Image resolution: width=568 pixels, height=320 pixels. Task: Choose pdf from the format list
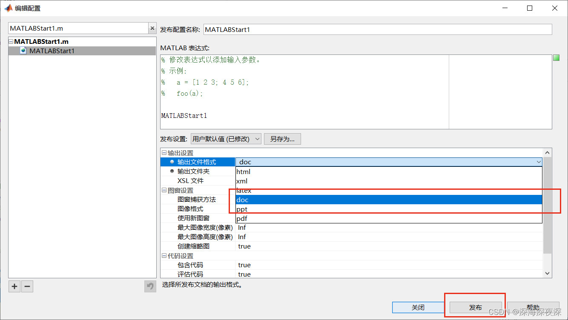coord(389,218)
